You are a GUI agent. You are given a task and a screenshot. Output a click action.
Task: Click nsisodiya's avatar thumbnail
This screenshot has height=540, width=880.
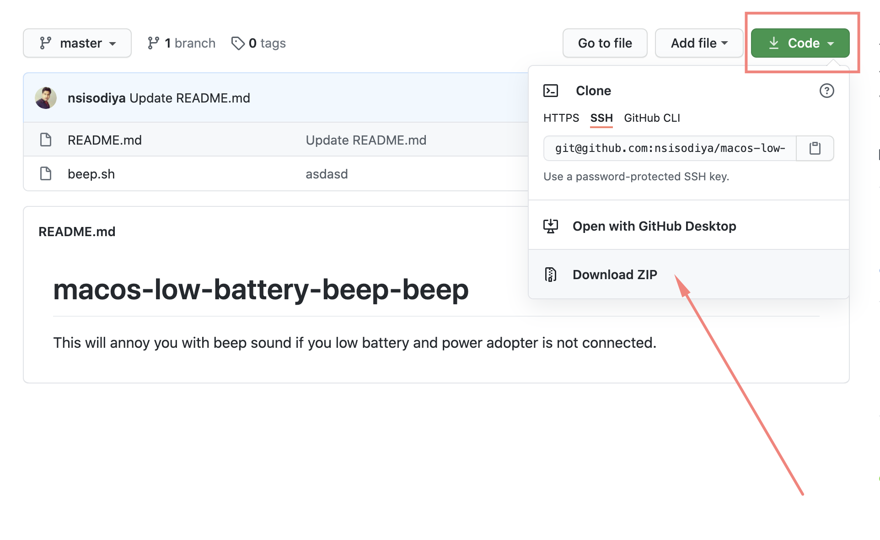(x=46, y=98)
